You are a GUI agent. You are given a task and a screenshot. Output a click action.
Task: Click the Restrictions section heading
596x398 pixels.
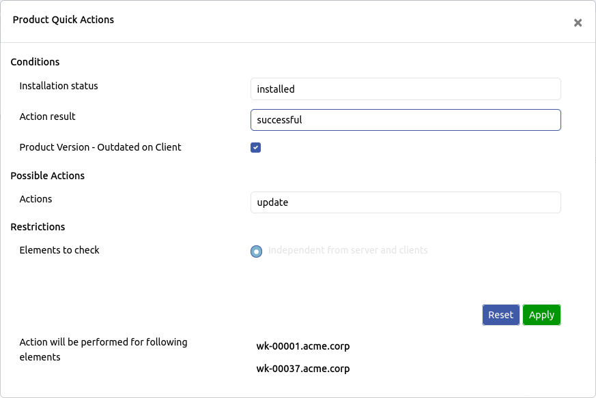pos(38,227)
